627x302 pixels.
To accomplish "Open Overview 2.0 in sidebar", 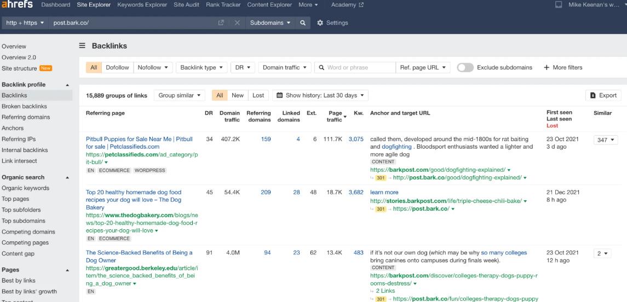I will (19, 57).
